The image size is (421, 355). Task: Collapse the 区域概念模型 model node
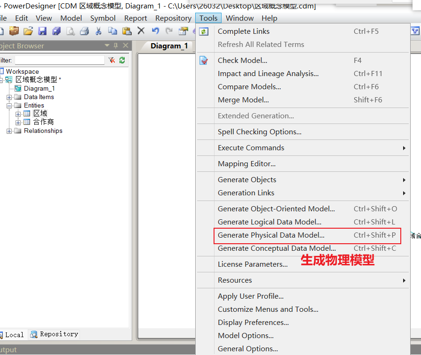pyautogui.click(x=1, y=80)
